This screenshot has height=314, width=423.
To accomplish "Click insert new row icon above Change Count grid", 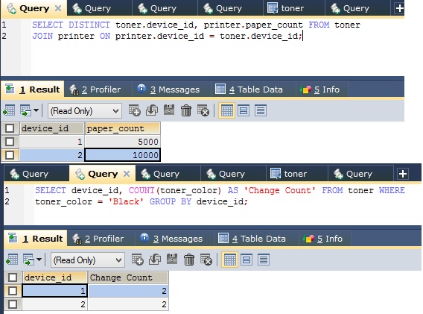I will point(137,260).
